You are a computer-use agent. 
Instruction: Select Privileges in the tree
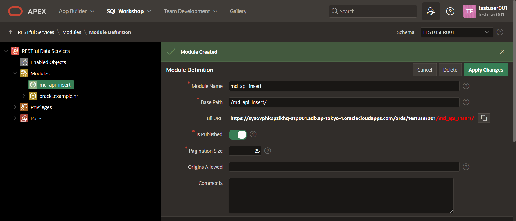(x=41, y=107)
